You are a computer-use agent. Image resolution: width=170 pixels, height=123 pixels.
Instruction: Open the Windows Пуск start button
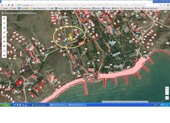(6, 105)
